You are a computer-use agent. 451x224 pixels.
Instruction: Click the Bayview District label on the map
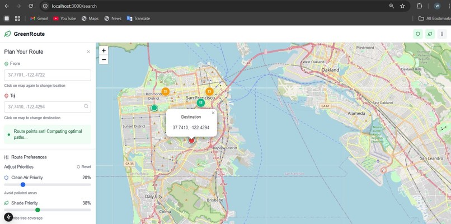click(225, 148)
